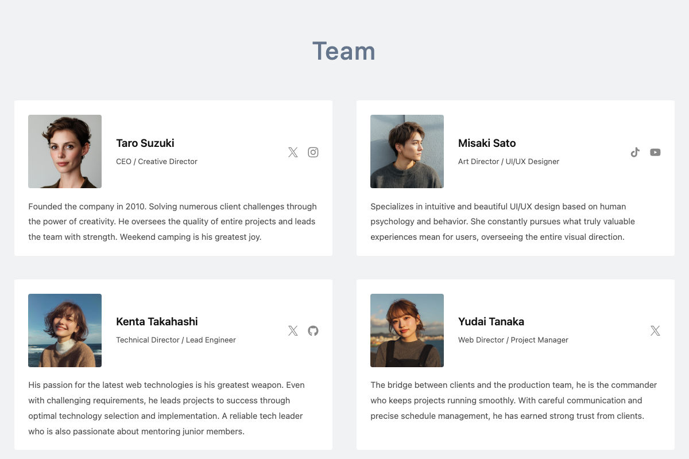Click the Web Director / Project Manager title
This screenshot has width=689, height=459.
(513, 340)
